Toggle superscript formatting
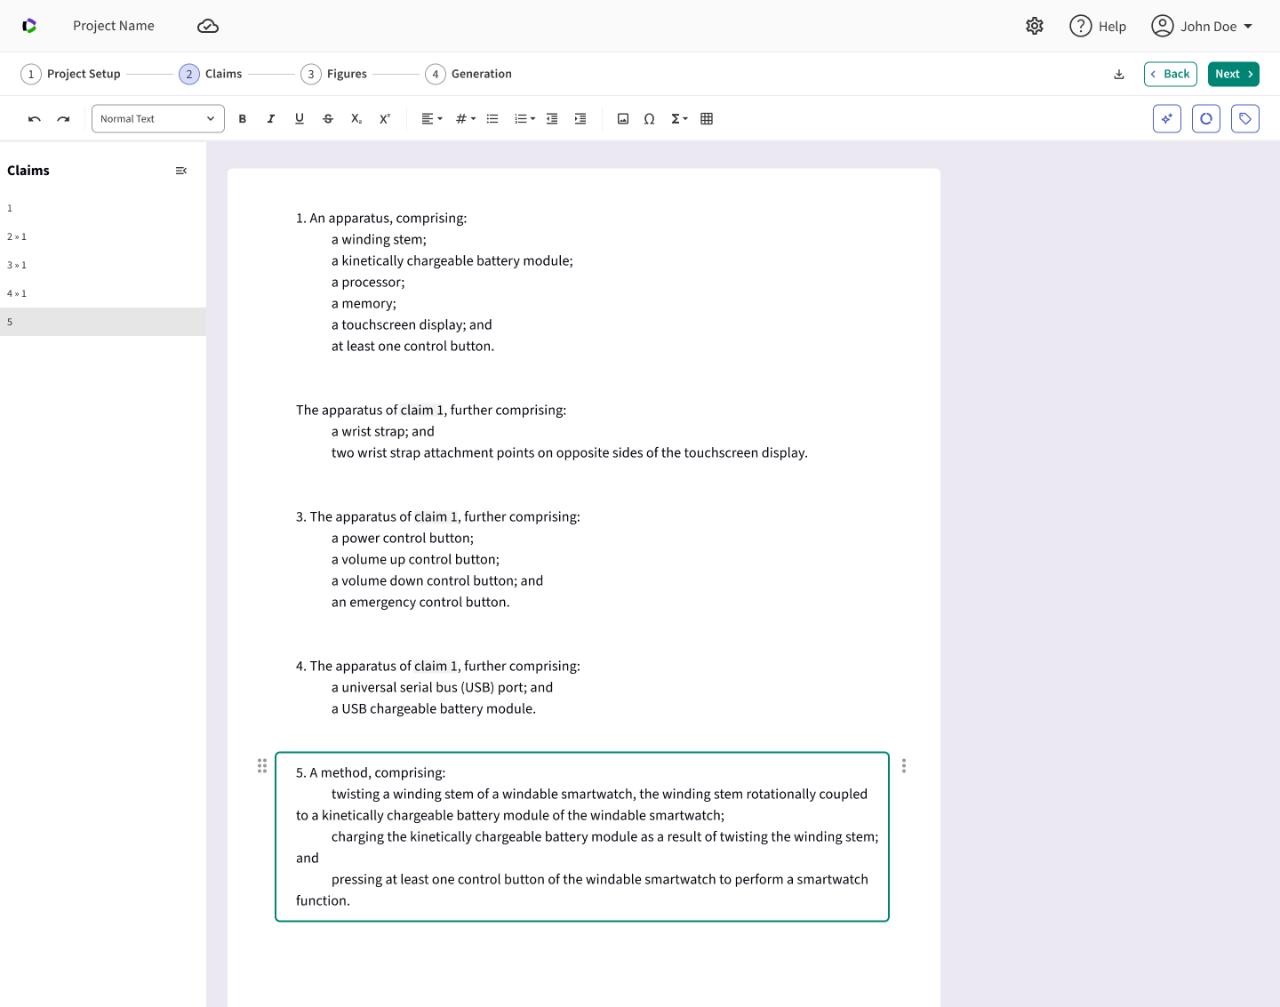Image resolution: width=1280 pixels, height=1007 pixels. tap(385, 119)
